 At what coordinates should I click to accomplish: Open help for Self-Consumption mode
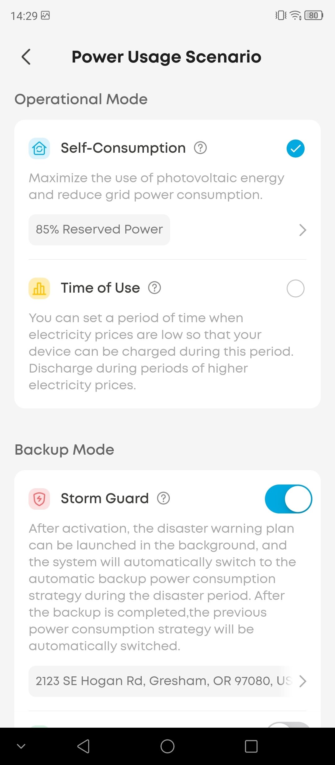200,148
